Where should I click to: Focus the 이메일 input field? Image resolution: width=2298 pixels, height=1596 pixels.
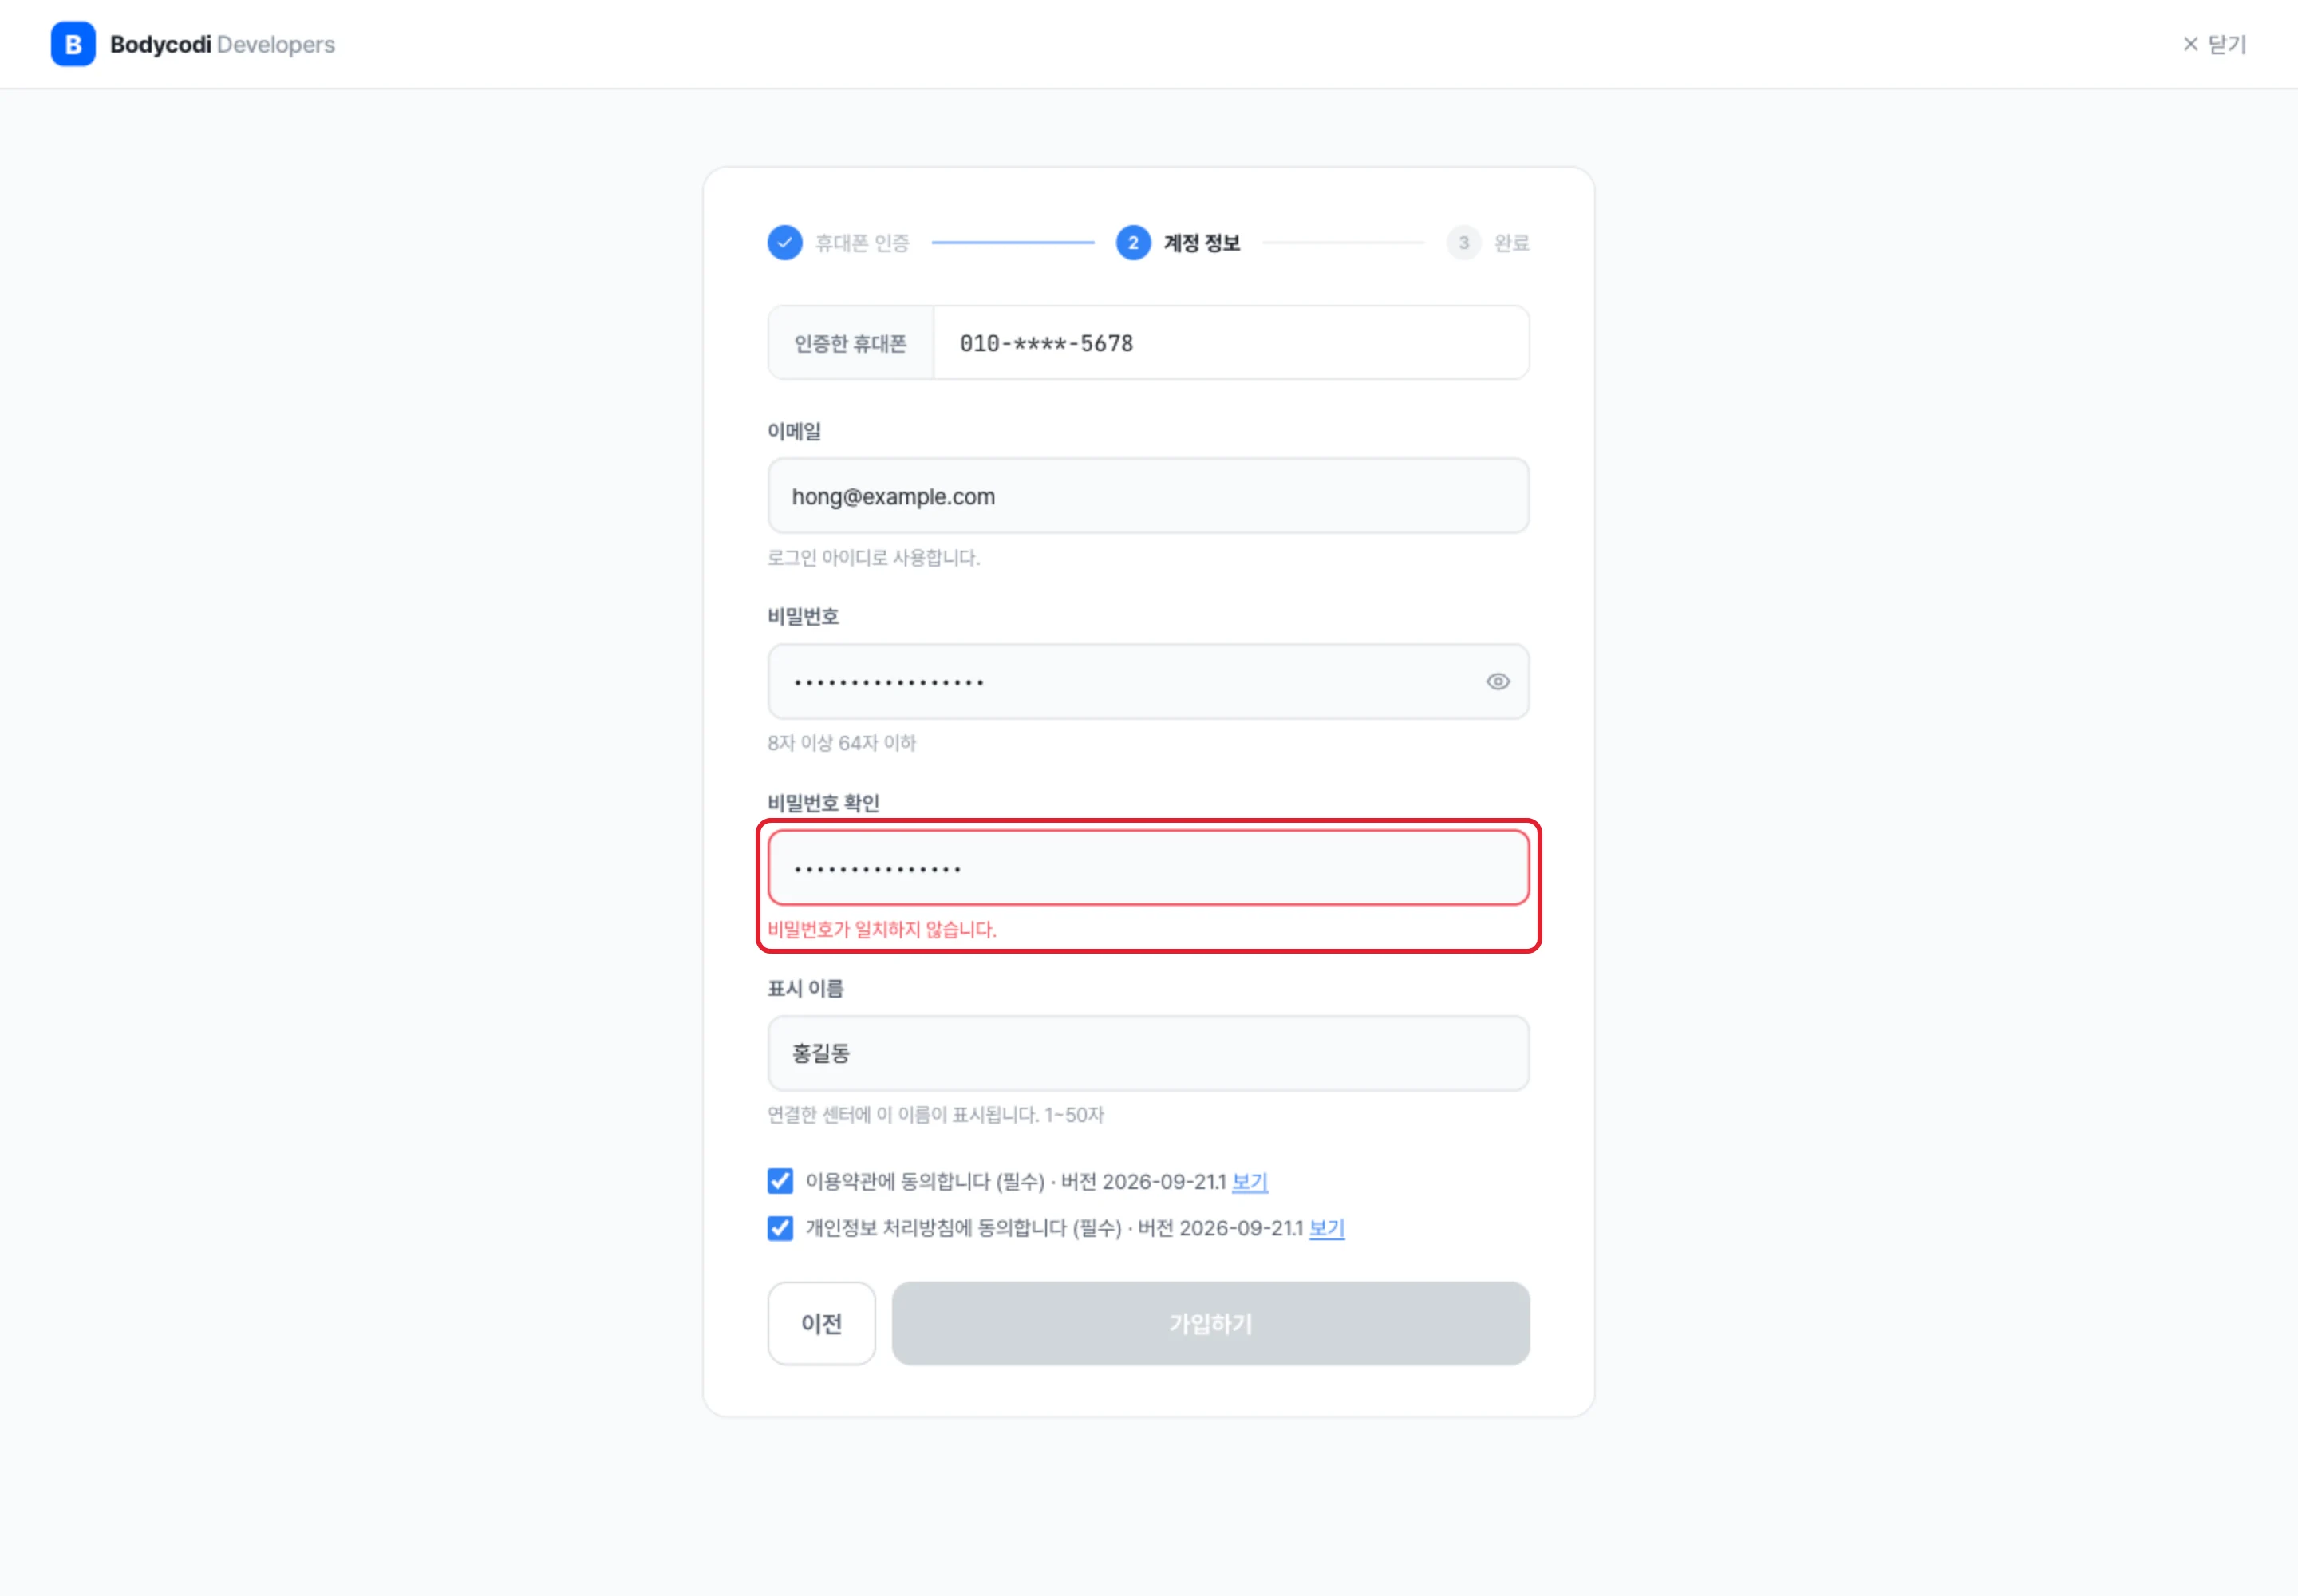pos(1148,496)
